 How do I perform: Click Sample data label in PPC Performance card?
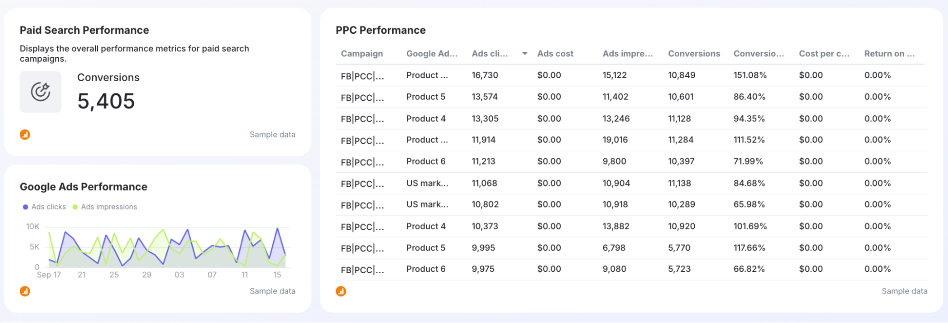[904, 291]
